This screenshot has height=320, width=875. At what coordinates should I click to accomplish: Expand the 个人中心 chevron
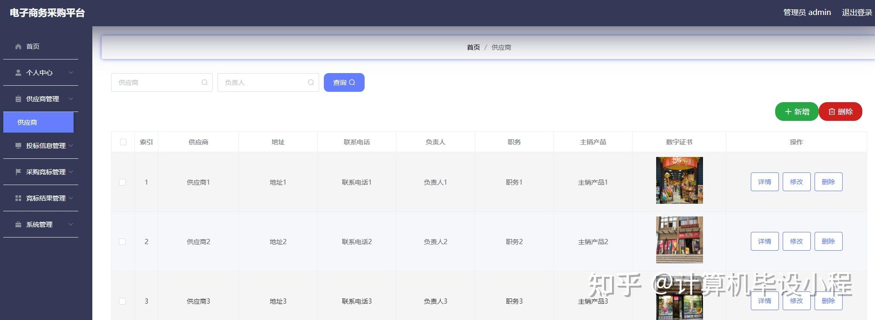[71, 73]
